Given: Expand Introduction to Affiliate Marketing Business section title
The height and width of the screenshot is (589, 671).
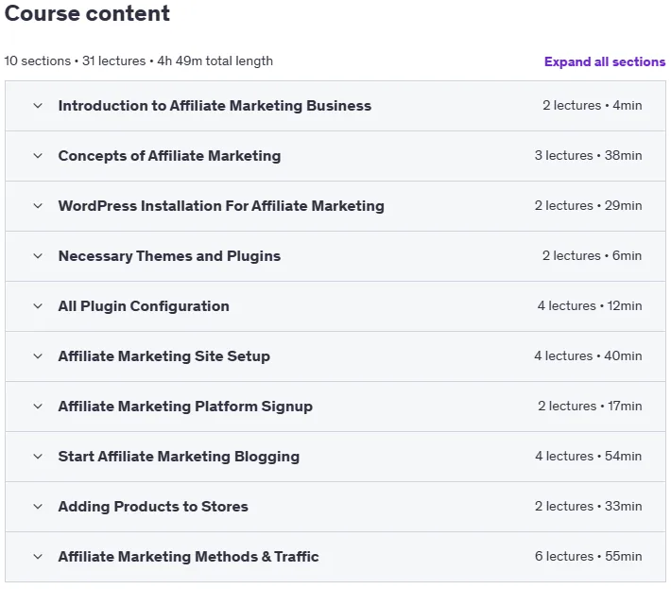Looking at the screenshot, I should point(215,106).
